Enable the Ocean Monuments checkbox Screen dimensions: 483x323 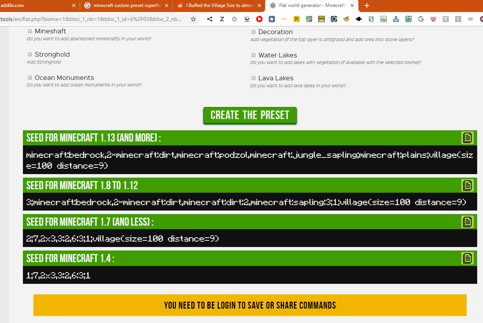click(30, 78)
